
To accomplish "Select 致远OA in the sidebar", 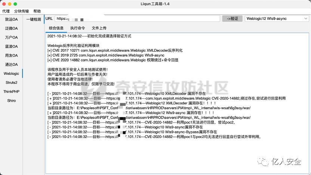I will pyautogui.click(x=11, y=19).
